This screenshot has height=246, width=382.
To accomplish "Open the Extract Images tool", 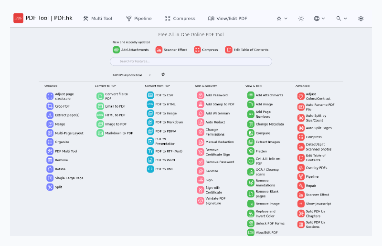I will [264, 142].
